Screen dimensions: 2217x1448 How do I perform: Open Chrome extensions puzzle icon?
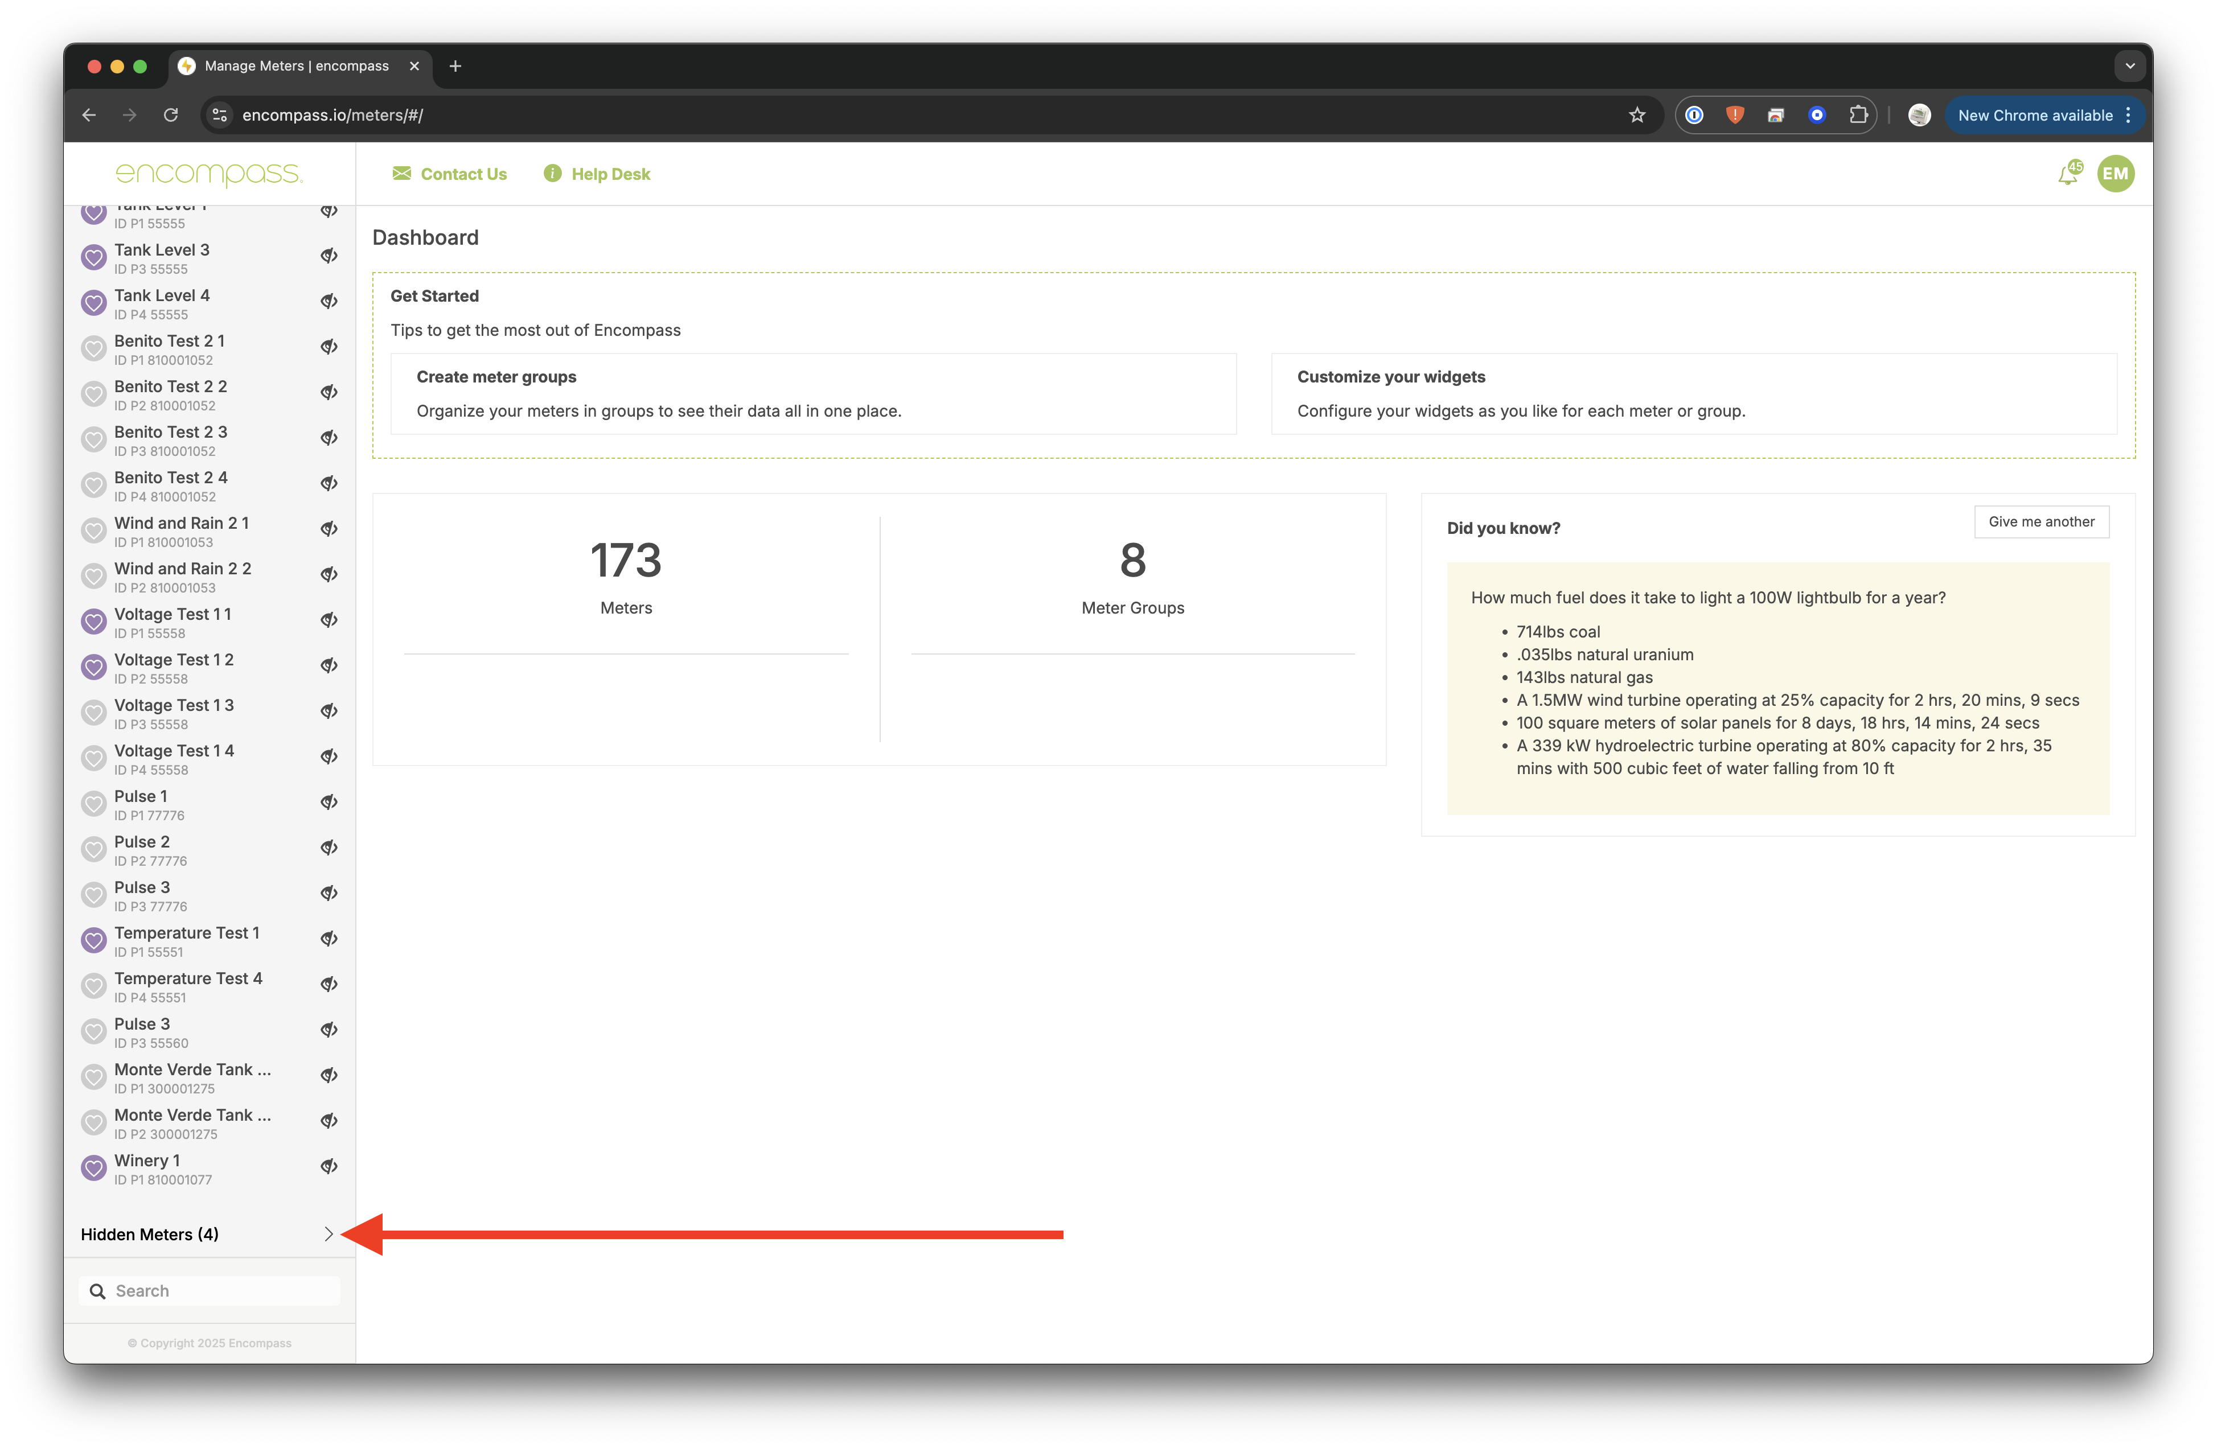click(1858, 116)
